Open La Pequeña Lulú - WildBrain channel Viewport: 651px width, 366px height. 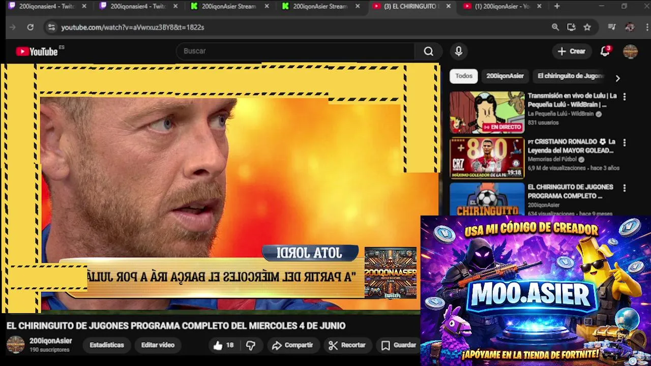coord(560,114)
